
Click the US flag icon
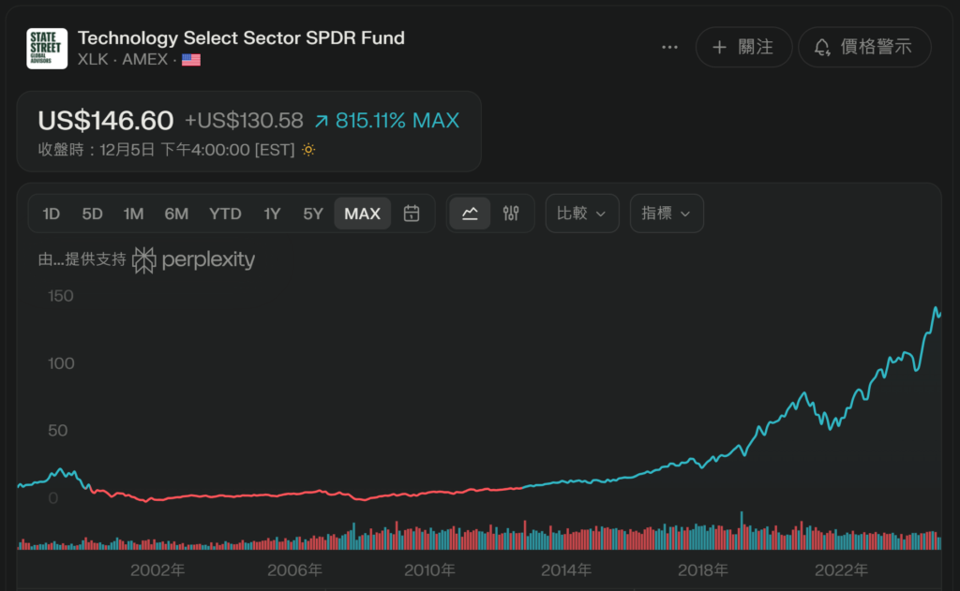click(191, 60)
